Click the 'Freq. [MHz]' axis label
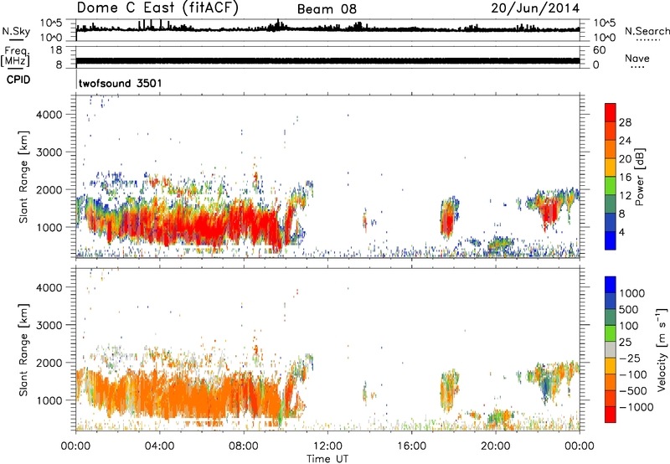 click(x=15, y=56)
